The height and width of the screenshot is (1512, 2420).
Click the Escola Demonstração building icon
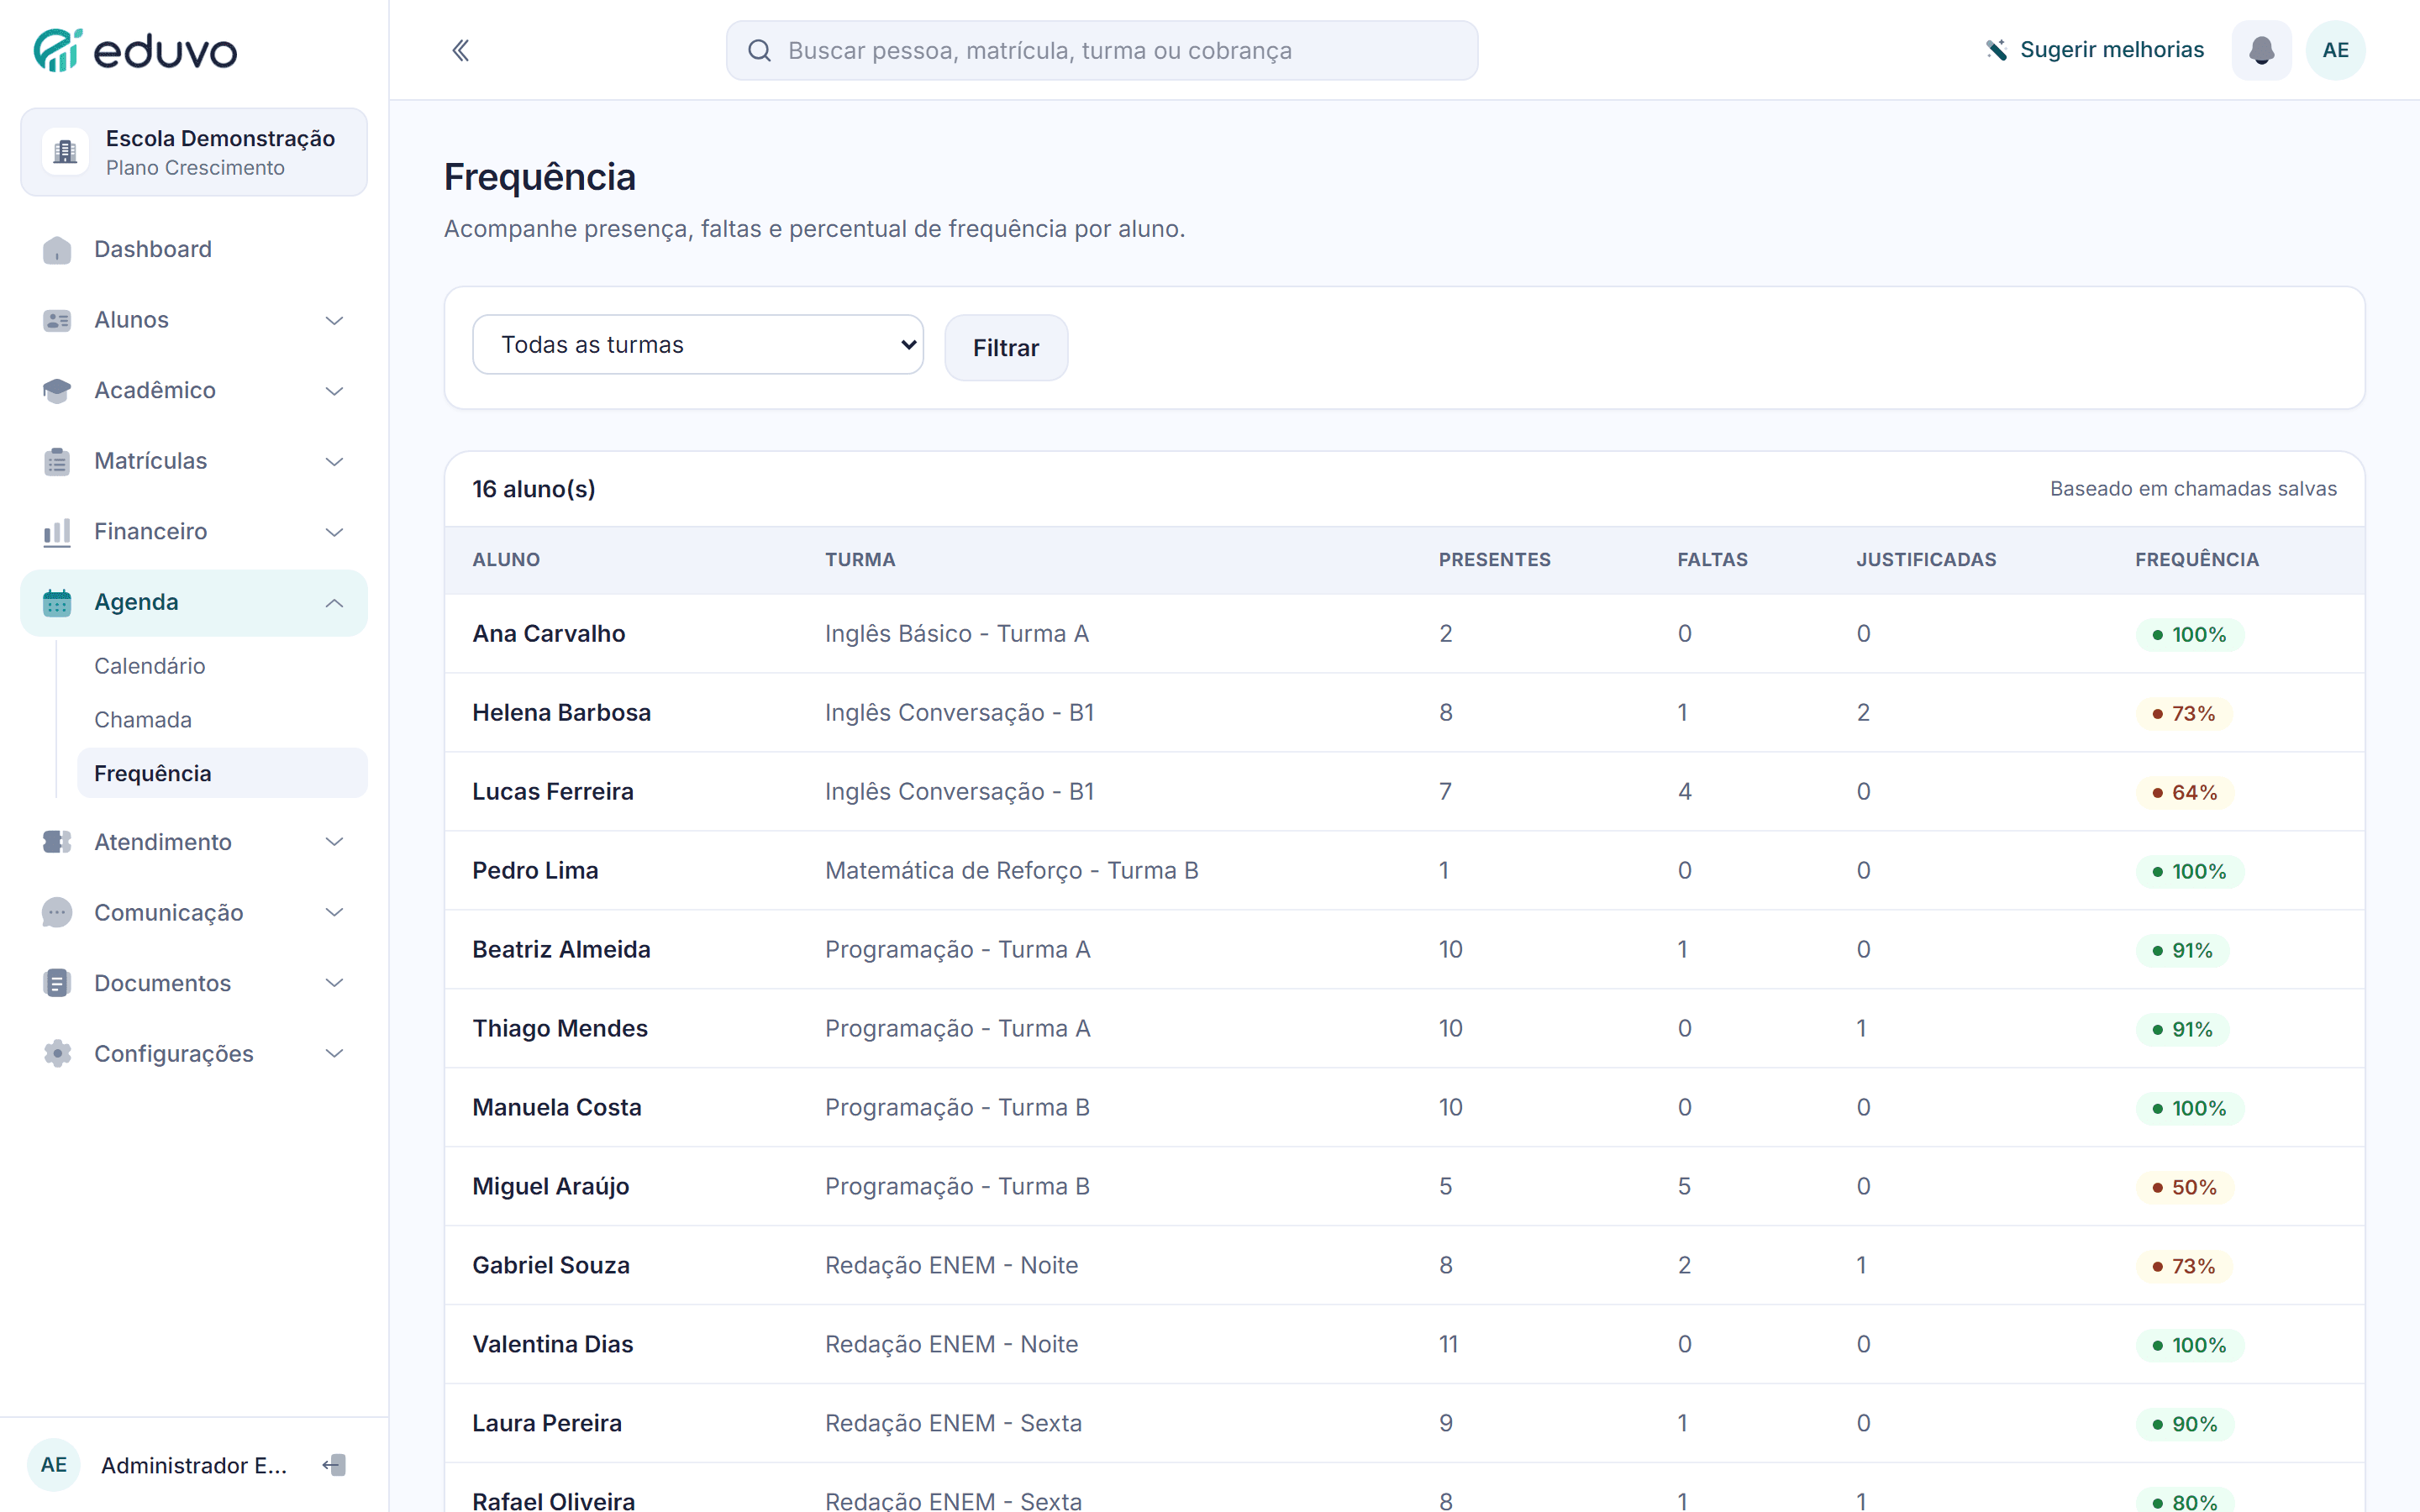pos(65,152)
